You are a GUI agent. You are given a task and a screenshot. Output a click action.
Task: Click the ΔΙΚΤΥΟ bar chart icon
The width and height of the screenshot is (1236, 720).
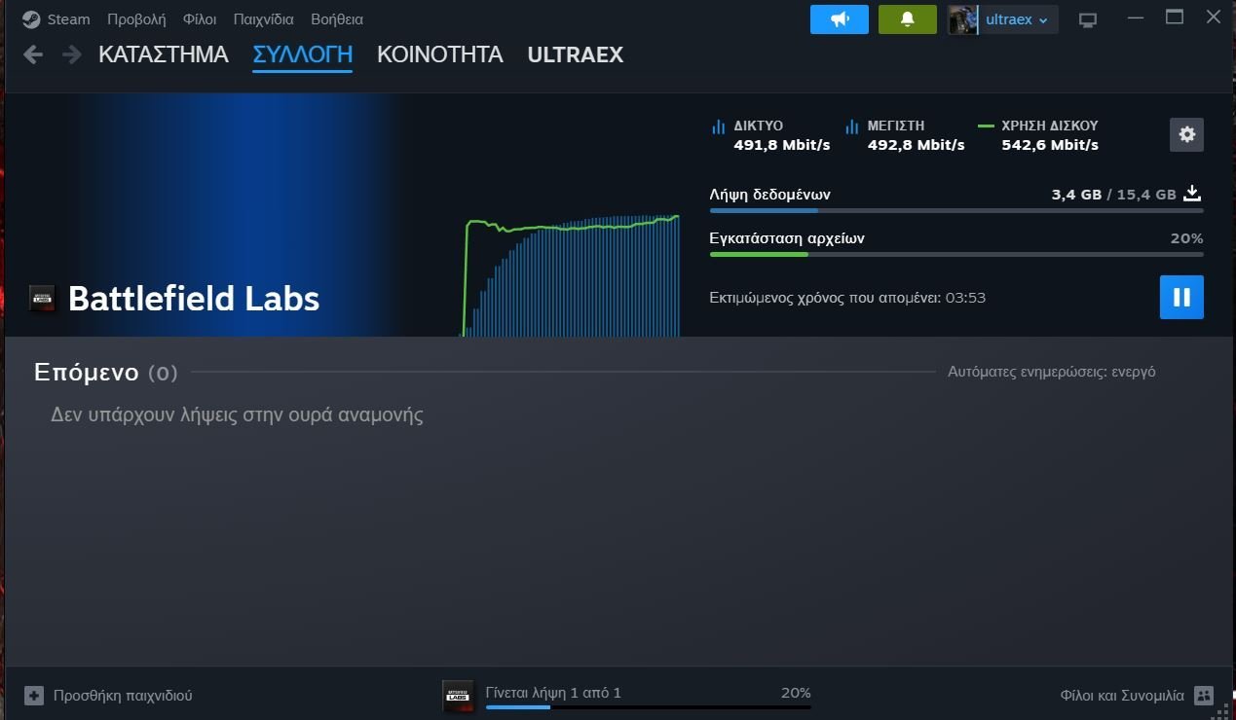click(x=719, y=126)
